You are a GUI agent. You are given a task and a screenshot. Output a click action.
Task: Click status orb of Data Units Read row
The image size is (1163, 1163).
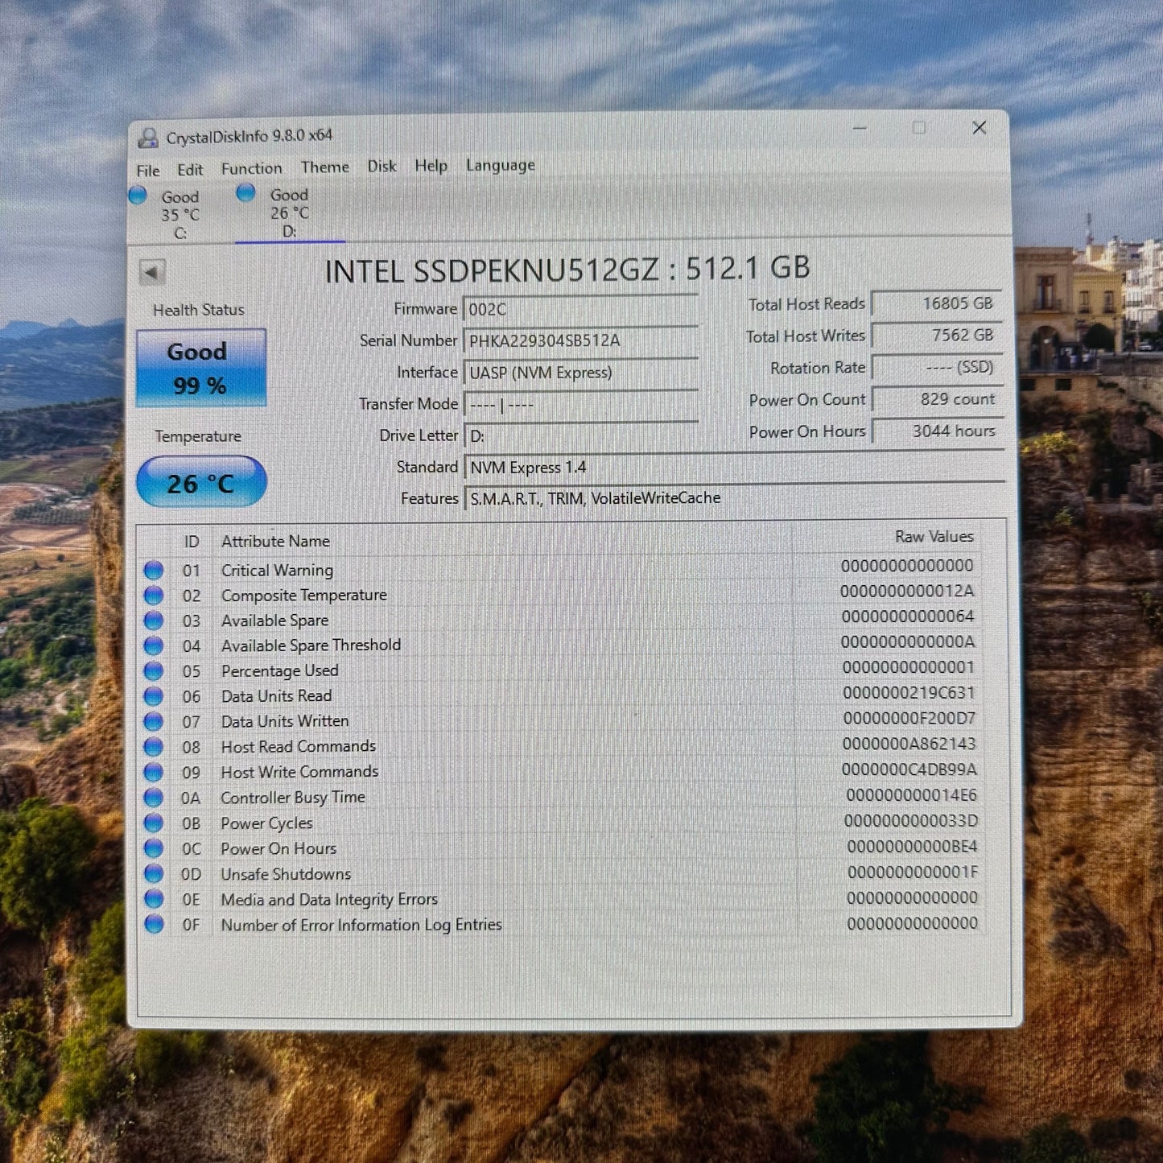point(153,696)
